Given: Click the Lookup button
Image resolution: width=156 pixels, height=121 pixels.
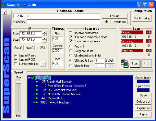Looking at the screenshot, I should pos(114,16).
